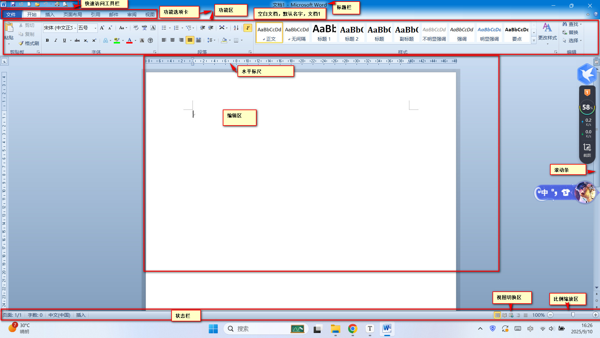Switch to the 插入 ribbon tab
600x338 pixels.
click(50, 14)
